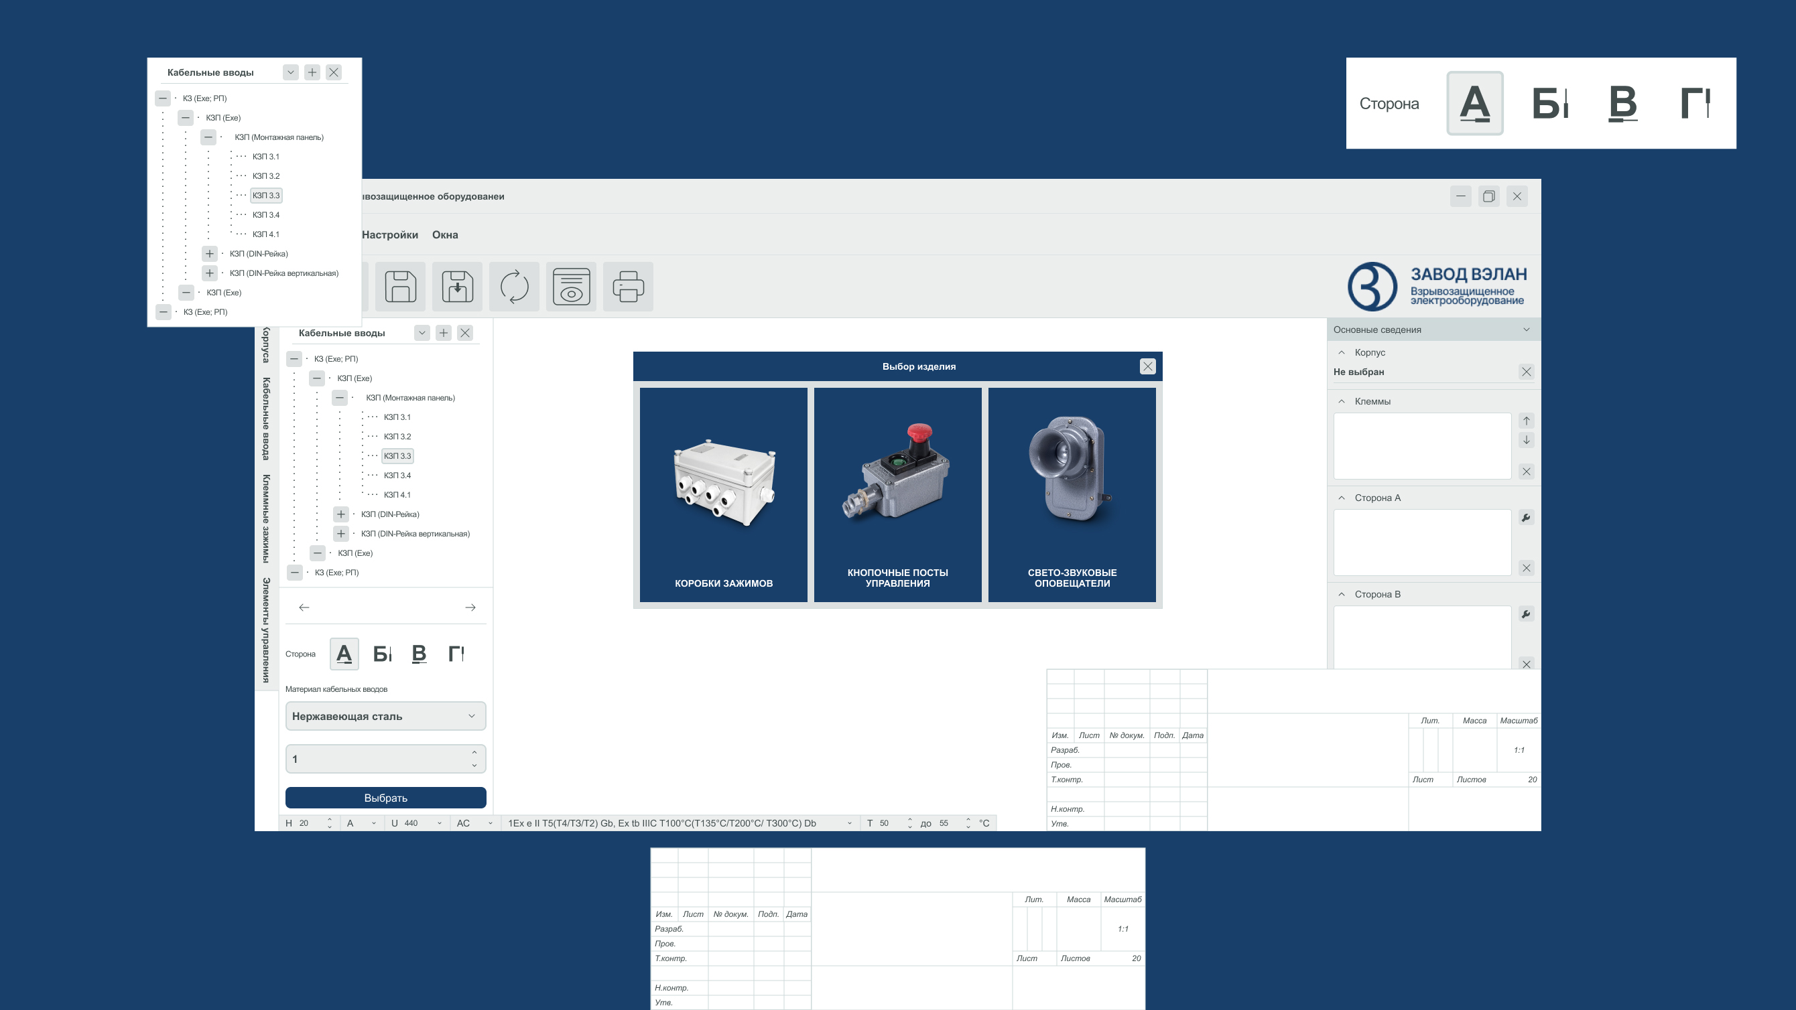Click the ЗАВОД ВЭЛАН logo
Viewport: 1796px width, 1010px height.
click(1437, 287)
